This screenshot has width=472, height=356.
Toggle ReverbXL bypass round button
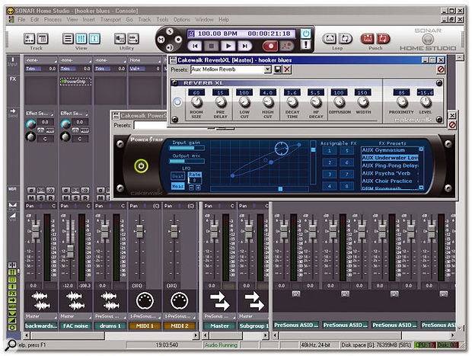177,102
